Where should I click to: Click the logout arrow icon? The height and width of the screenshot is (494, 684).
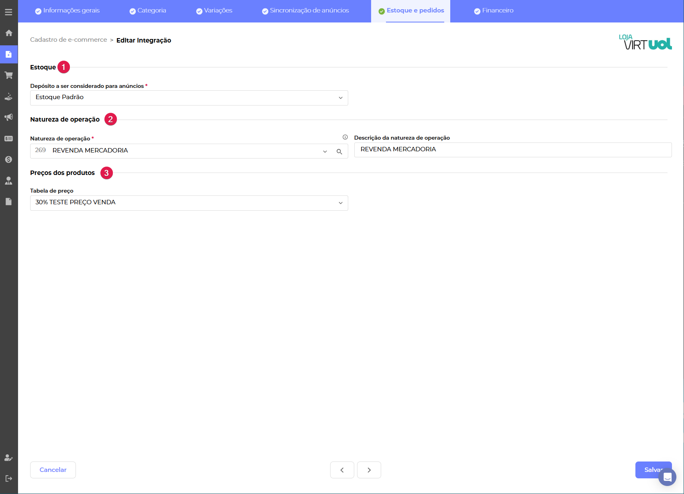pos(8,478)
